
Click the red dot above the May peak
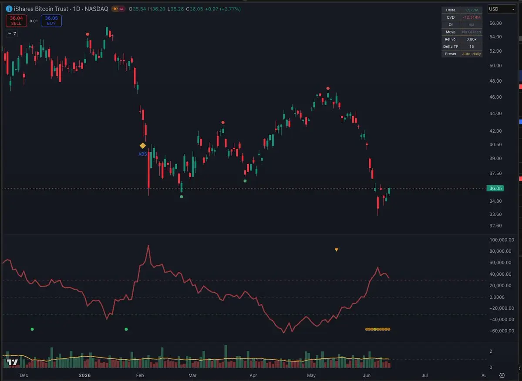click(328, 88)
